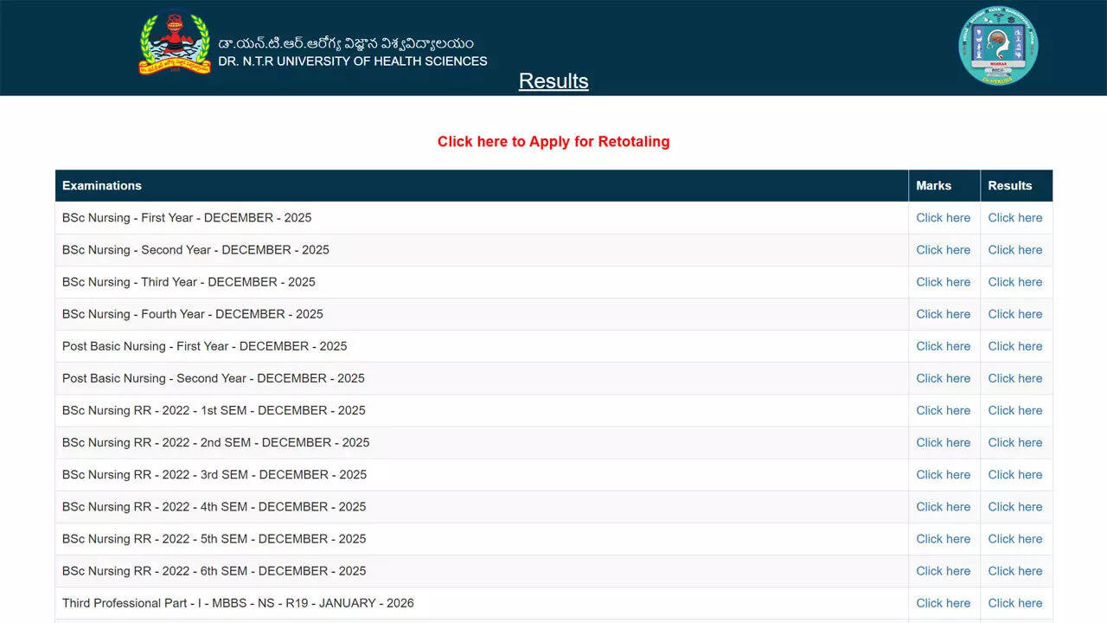View Marks for BSc Nursing RR 4th SEM
Image resolution: width=1107 pixels, height=623 pixels.
(x=943, y=506)
